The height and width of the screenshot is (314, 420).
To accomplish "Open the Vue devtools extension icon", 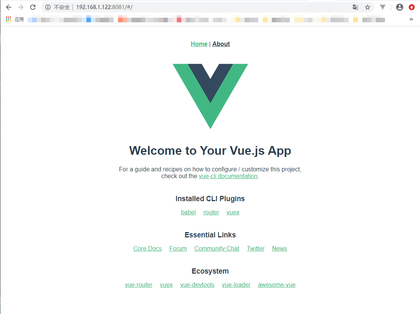I will 383,7.
